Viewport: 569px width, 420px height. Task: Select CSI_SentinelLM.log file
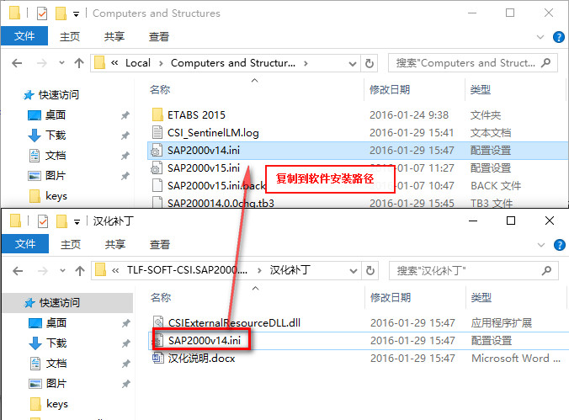tap(213, 133)
